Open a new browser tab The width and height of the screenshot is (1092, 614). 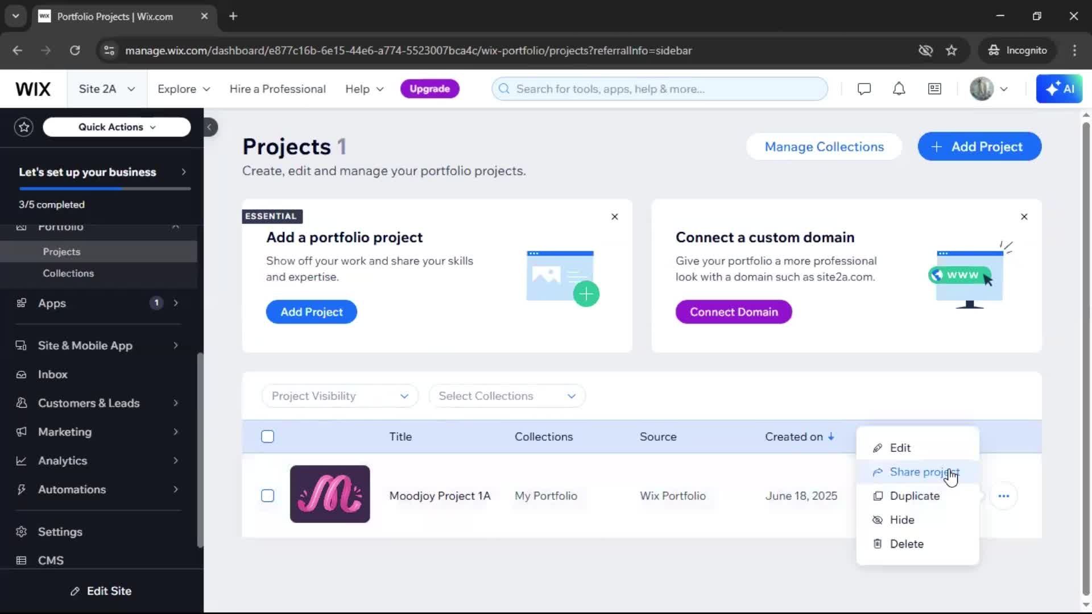pos(233,16)
